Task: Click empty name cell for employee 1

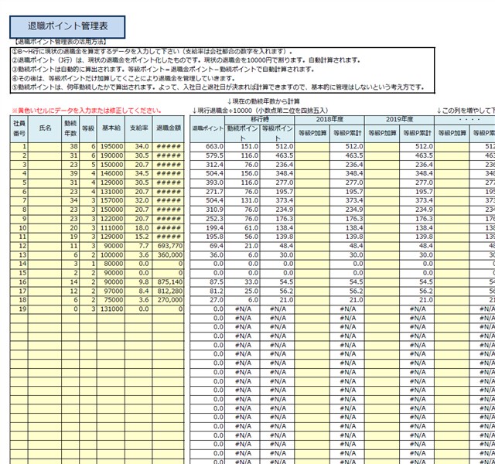Action: tap(45, 146)
